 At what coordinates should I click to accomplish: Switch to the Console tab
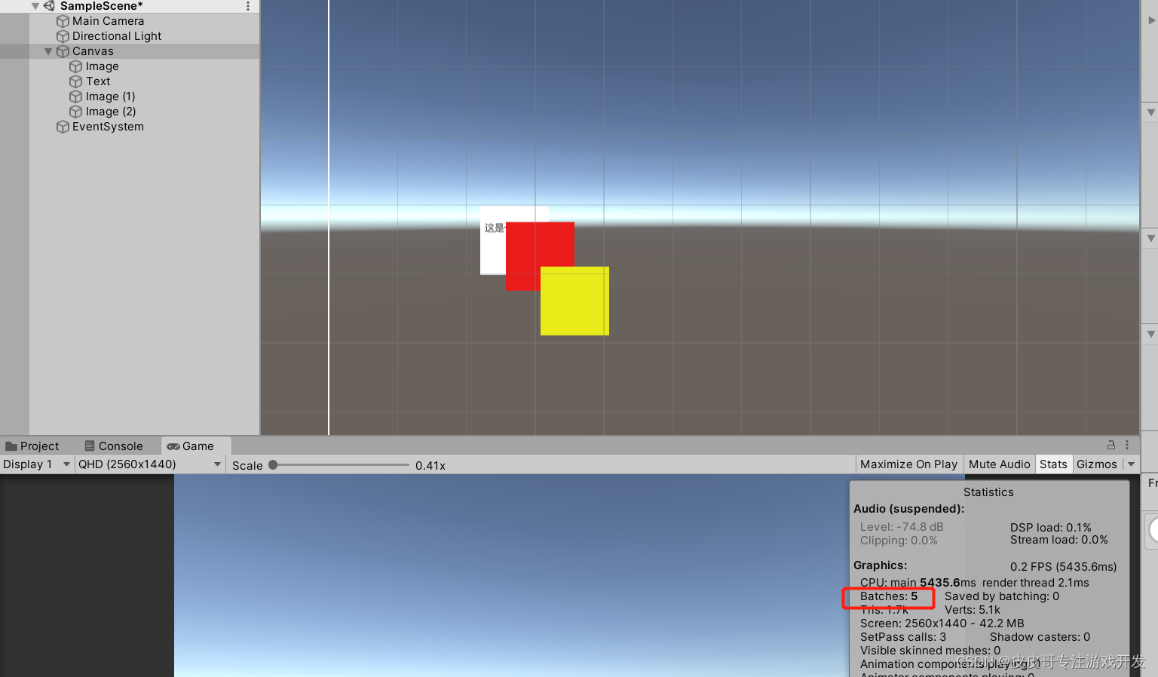113,446
